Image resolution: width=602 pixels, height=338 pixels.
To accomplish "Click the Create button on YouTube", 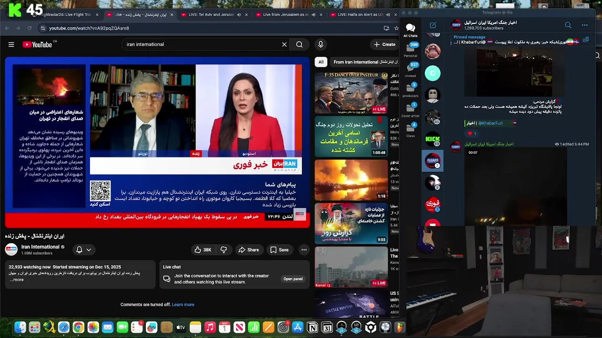I will tap(384, 44).
